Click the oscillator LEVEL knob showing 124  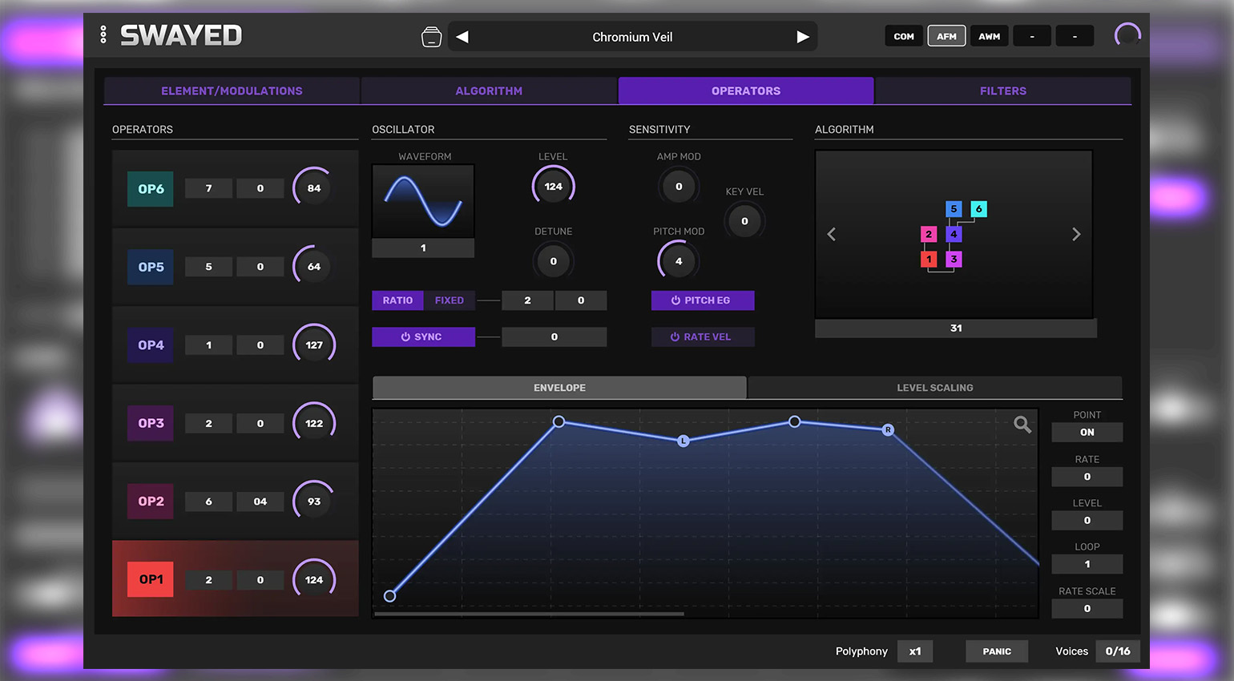pyautogui.click(x=553, y=187)
